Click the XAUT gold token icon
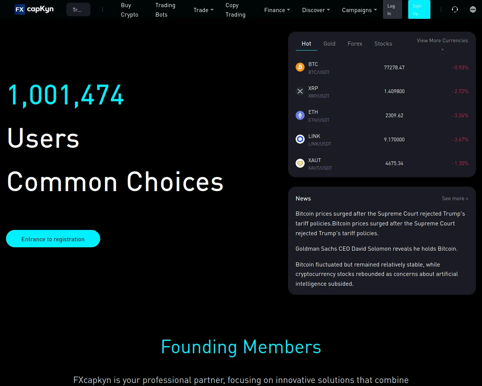The width and height of the screenshot is (482, 386). coord(300,163)
